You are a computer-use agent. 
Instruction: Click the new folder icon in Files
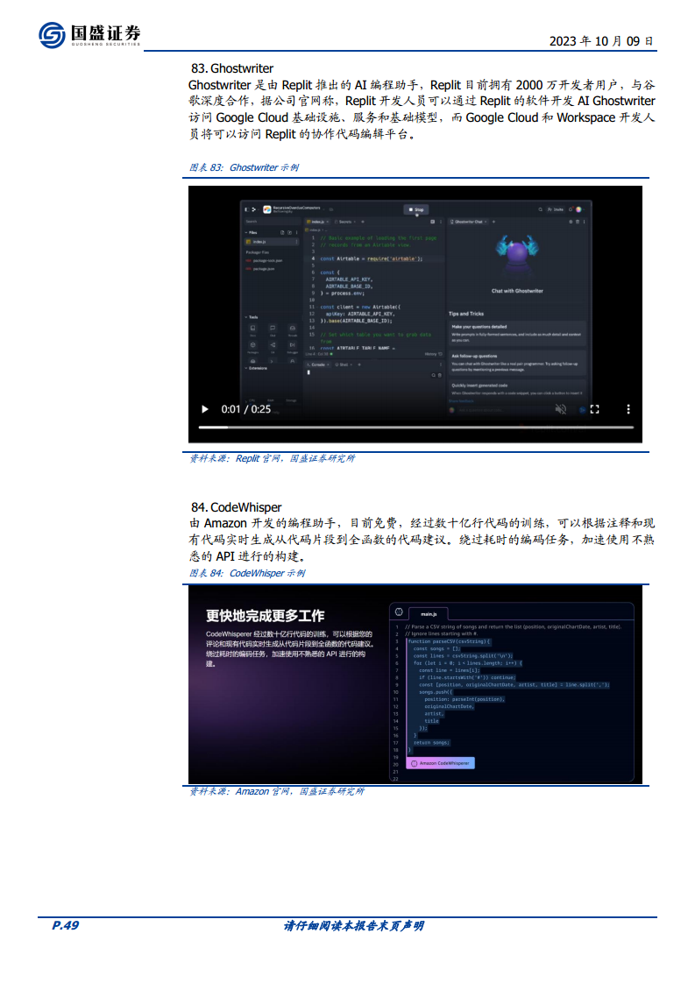289,232
